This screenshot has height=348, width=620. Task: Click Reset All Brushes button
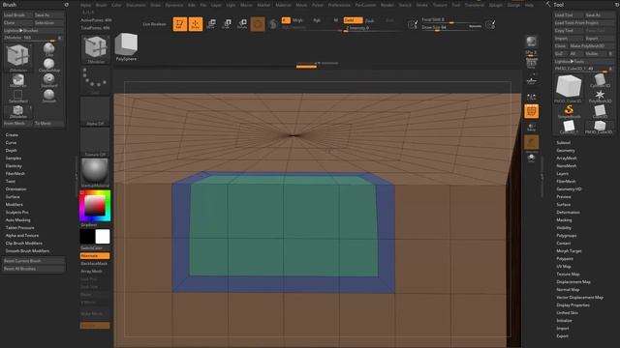coord(33,269)
